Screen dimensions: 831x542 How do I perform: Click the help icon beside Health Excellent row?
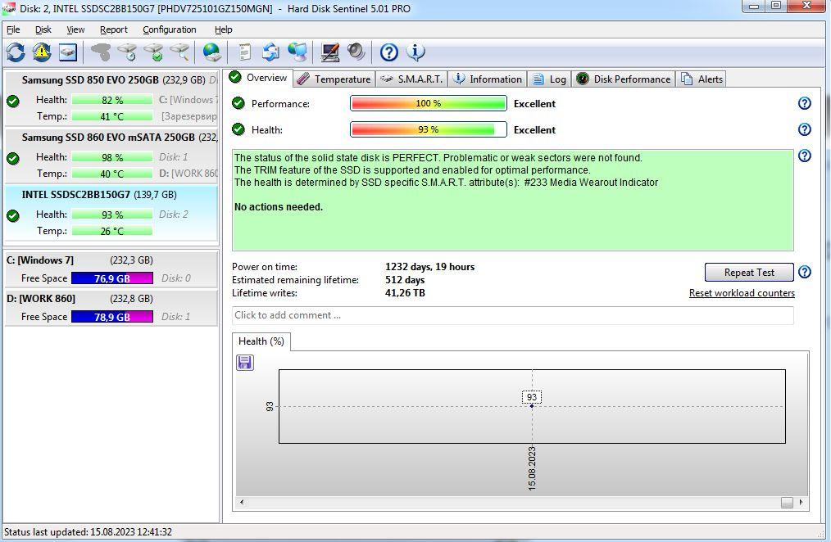805,129
